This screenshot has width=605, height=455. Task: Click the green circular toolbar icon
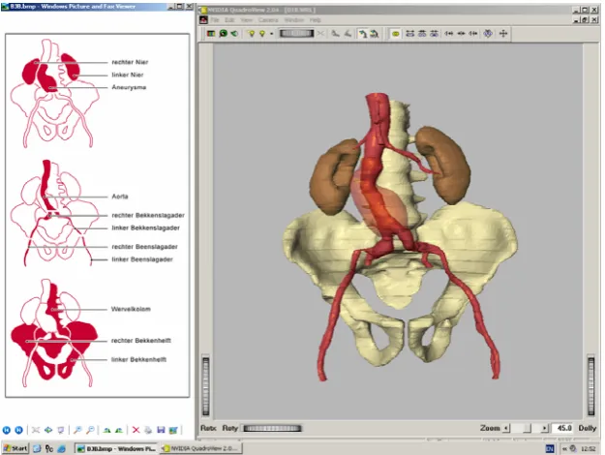223,34
